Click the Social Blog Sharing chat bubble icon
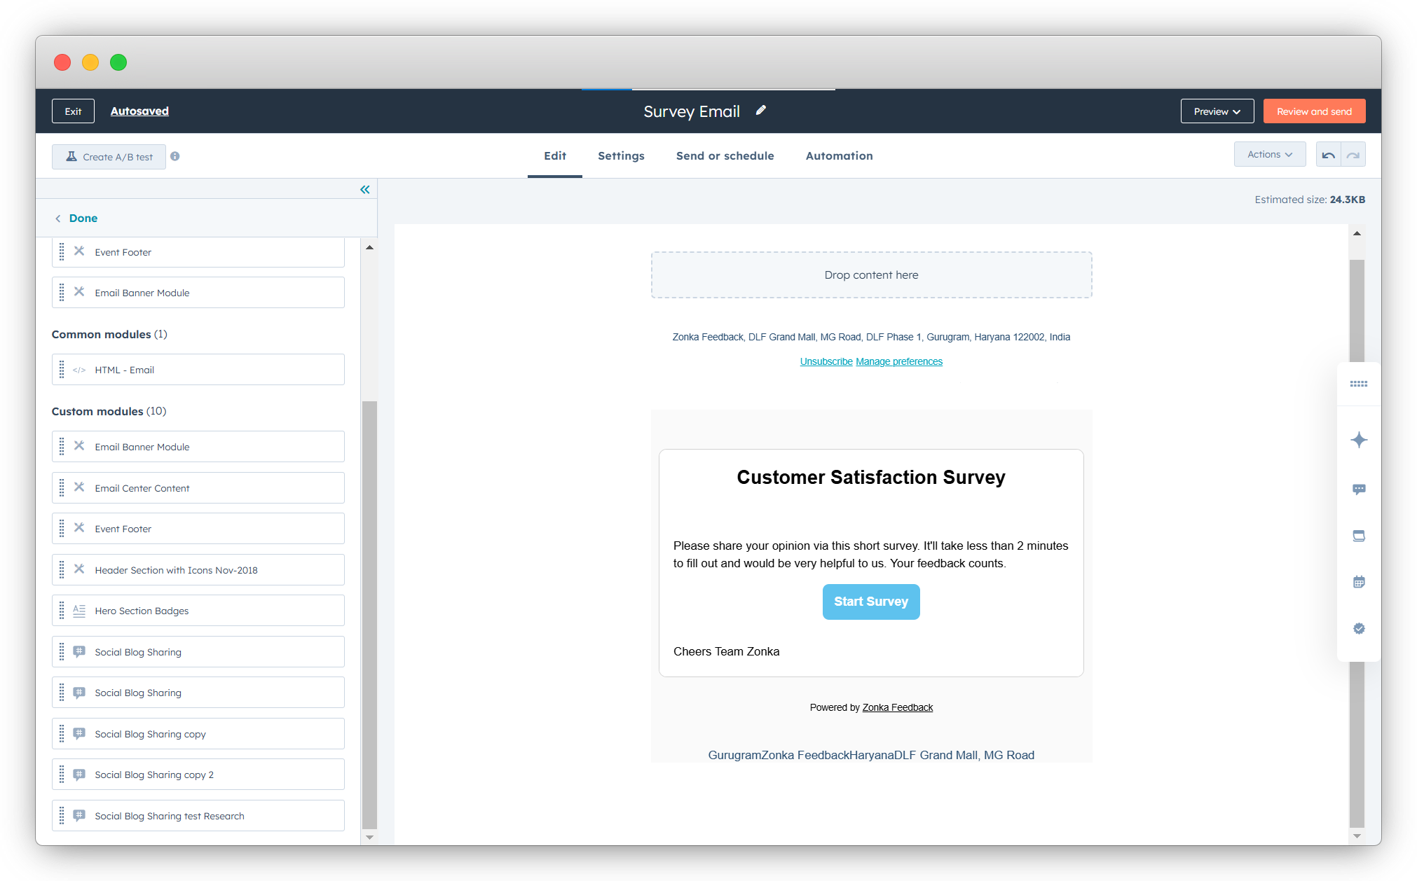1417x881 pixels. point(81,651)
